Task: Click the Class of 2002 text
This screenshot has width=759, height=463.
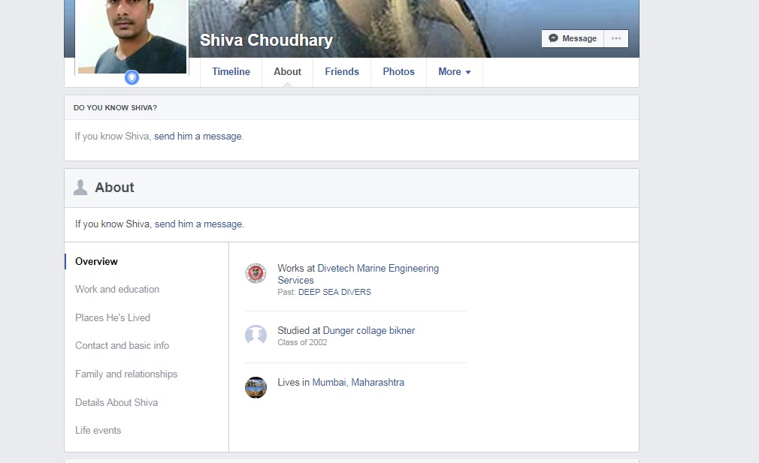Action: point(302,342)
